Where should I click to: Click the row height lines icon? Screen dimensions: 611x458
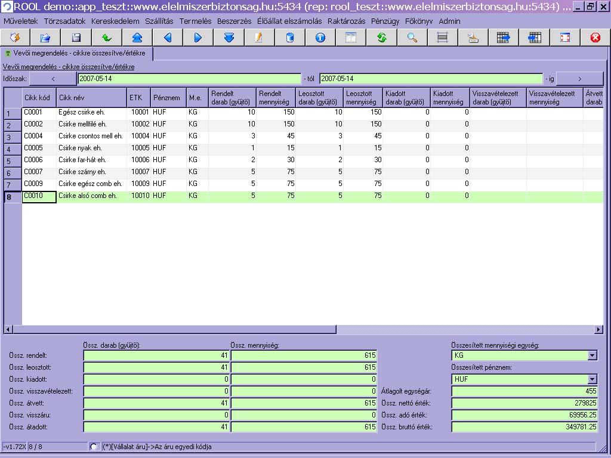442,38
